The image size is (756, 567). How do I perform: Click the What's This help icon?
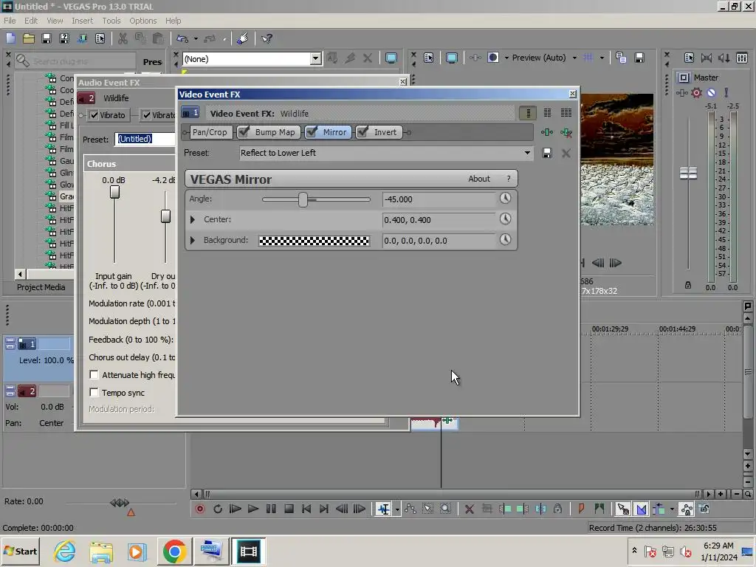tap(267, 38)
